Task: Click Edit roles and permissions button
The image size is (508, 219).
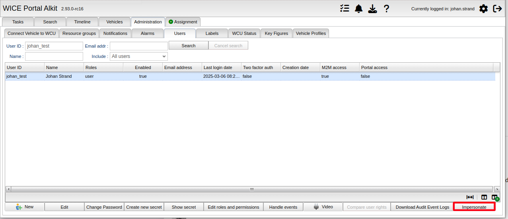Action: (234, 207)
